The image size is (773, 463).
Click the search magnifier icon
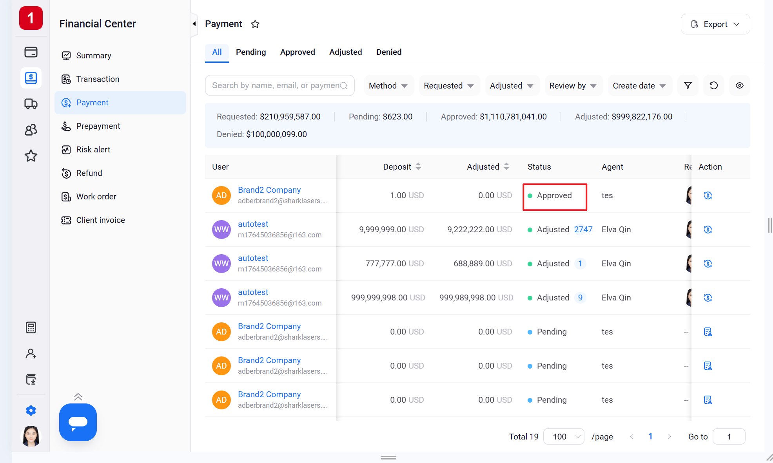(x=344, y=85)
